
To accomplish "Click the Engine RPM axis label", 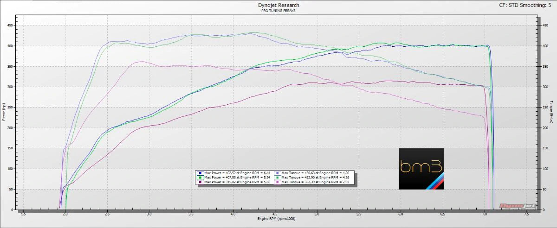I will point(278,219).
